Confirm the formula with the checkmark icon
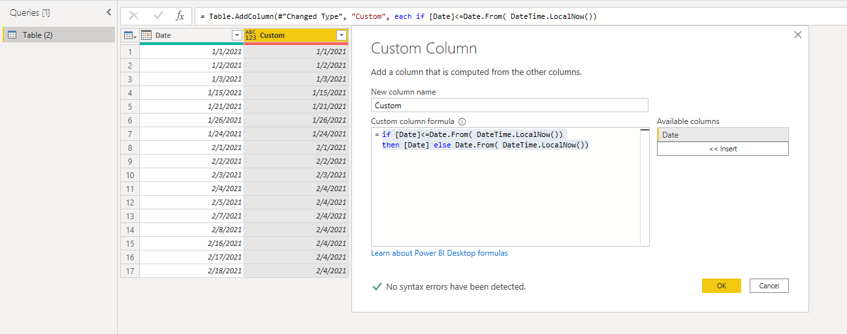Screen dimensions: 847x334 (x=157, y=16)
